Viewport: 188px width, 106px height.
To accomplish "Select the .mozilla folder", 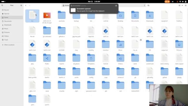I will [x=62, y=85].
